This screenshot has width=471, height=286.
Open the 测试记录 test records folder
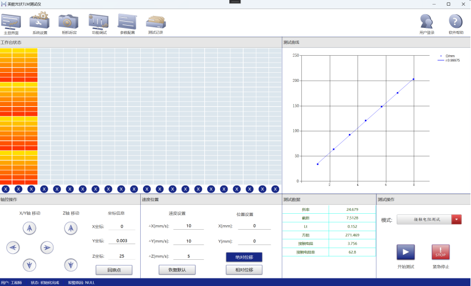pos(155,23)
